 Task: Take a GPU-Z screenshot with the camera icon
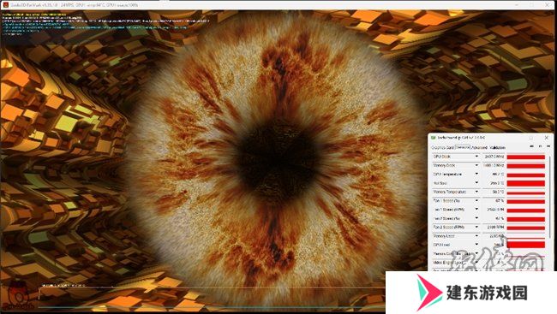[x=532, y=146]
